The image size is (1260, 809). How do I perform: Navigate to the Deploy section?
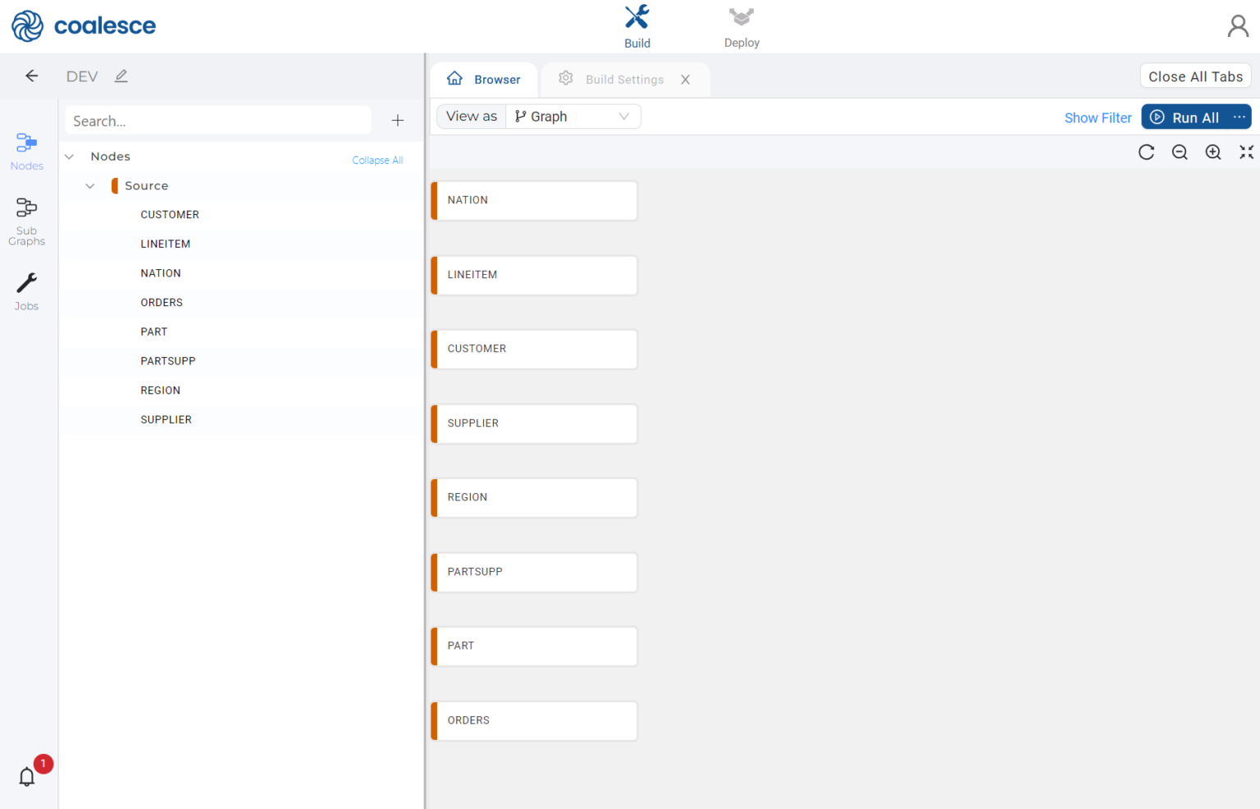tap(741, 26)
